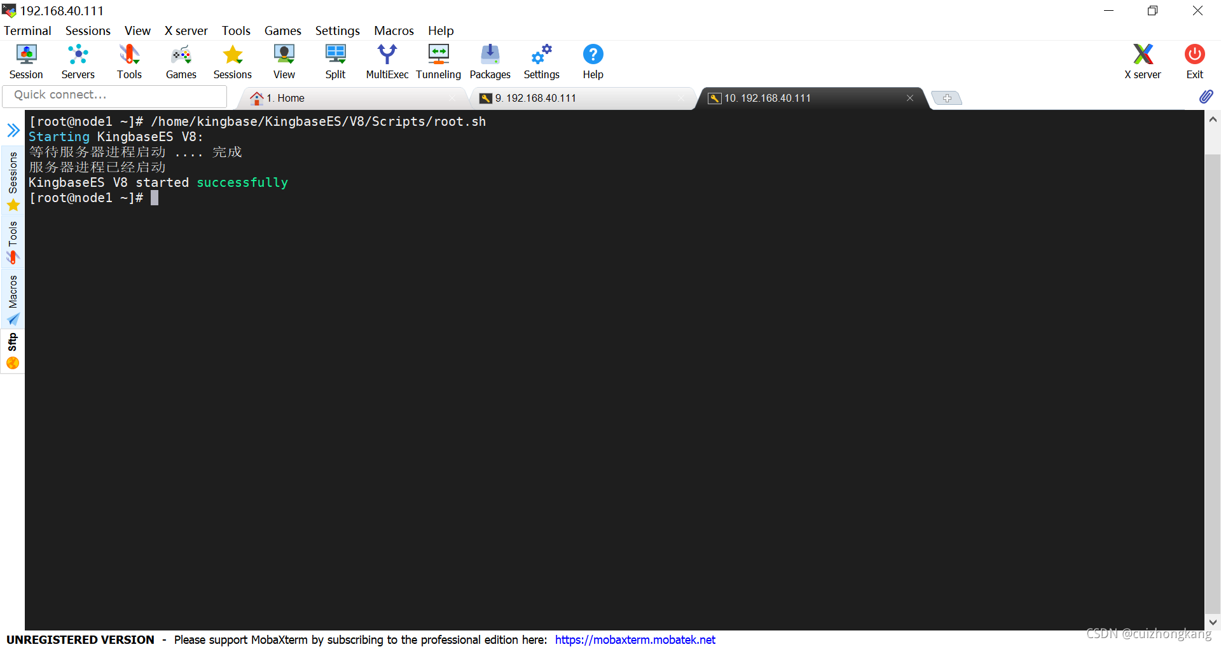Viewport: 1221px width, 647px height.
Task: Focus the Quick connect field
Action: click(x=114, y=95)
